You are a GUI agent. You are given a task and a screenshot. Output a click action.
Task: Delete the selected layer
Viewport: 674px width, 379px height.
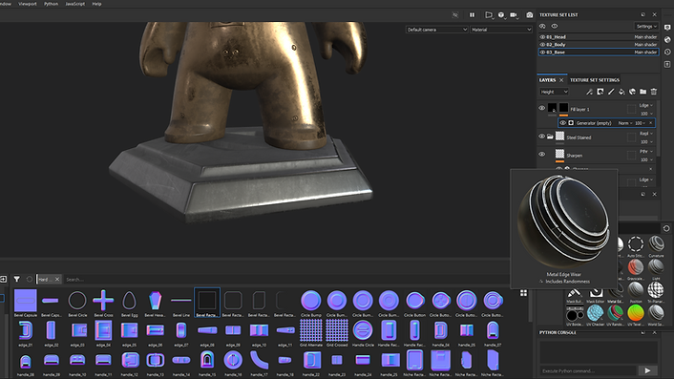pos(654,92)
